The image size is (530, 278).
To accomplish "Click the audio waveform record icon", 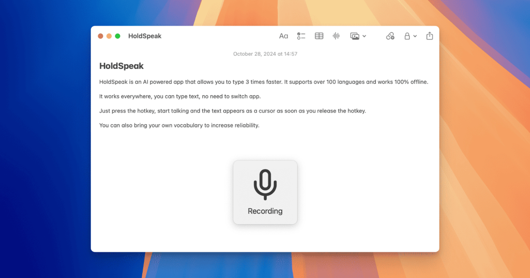I will point(336,36).
